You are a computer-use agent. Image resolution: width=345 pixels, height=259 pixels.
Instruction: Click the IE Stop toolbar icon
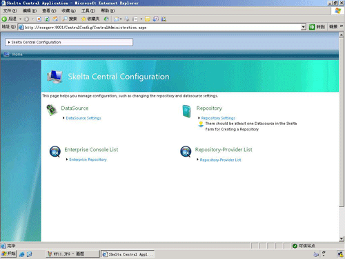(39, 19)
